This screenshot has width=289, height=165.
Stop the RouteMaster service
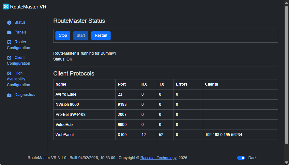tap(63, 35)
